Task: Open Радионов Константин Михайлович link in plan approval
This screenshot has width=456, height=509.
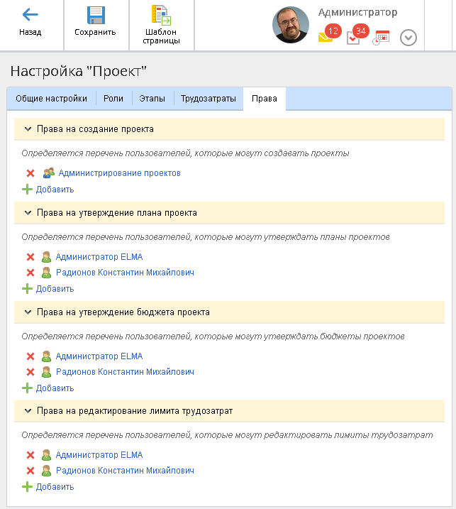Action: click(x=125, y=273)
